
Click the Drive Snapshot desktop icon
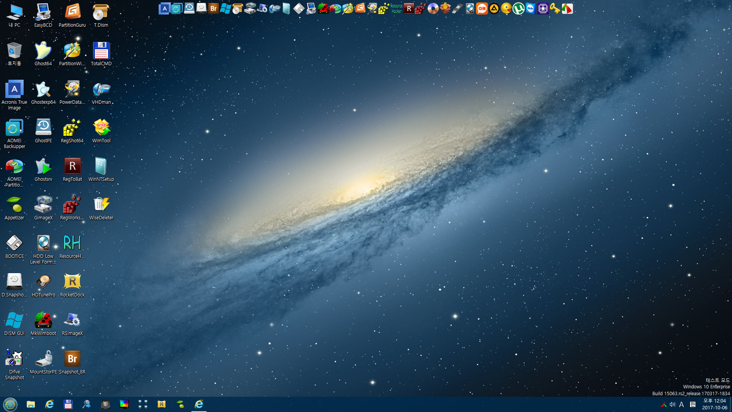(x=14, y=365)
